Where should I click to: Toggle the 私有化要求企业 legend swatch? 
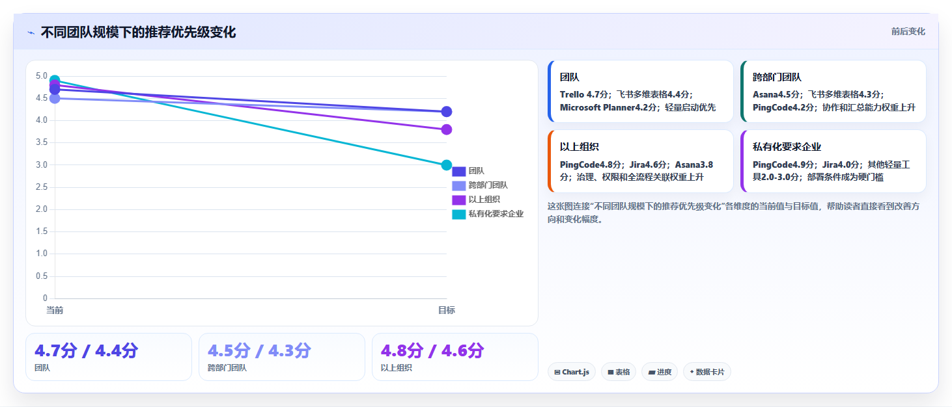coord(459,214)
